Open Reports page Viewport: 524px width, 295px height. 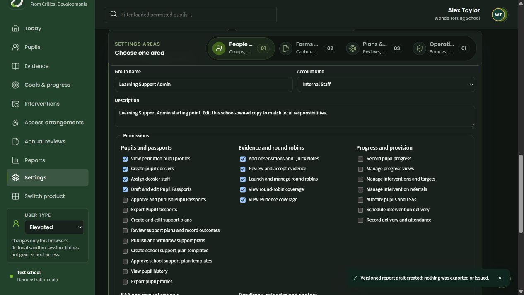[x=47, y=160]
